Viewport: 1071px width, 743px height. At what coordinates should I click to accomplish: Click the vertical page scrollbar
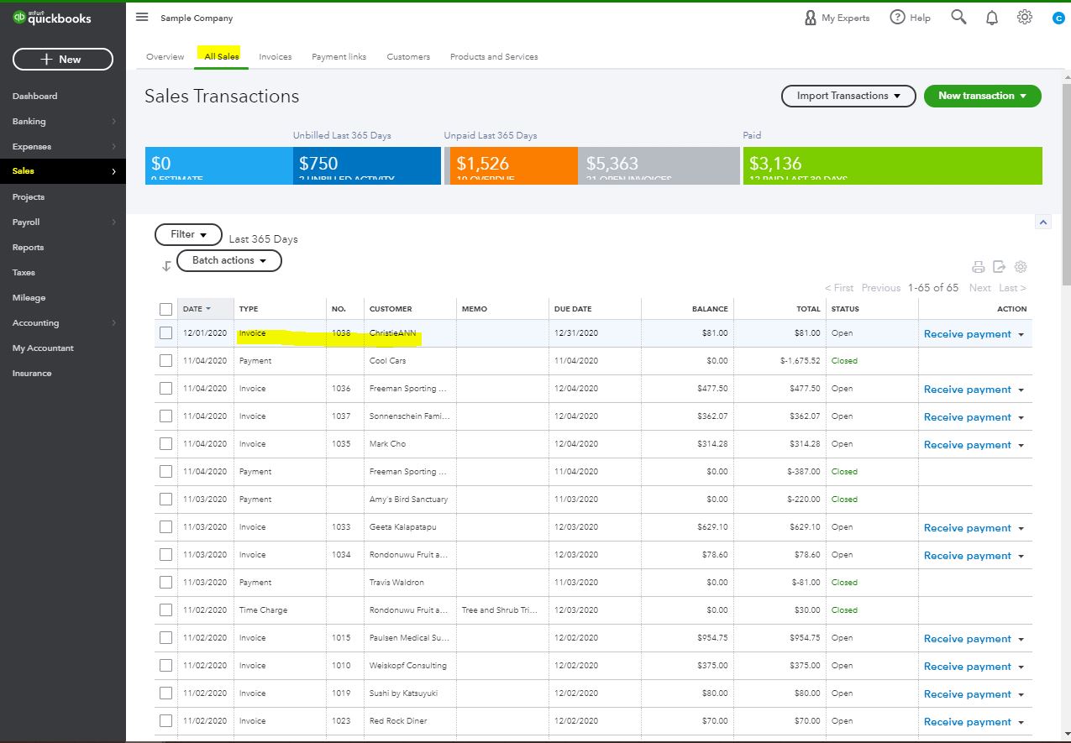[1066, 185]
